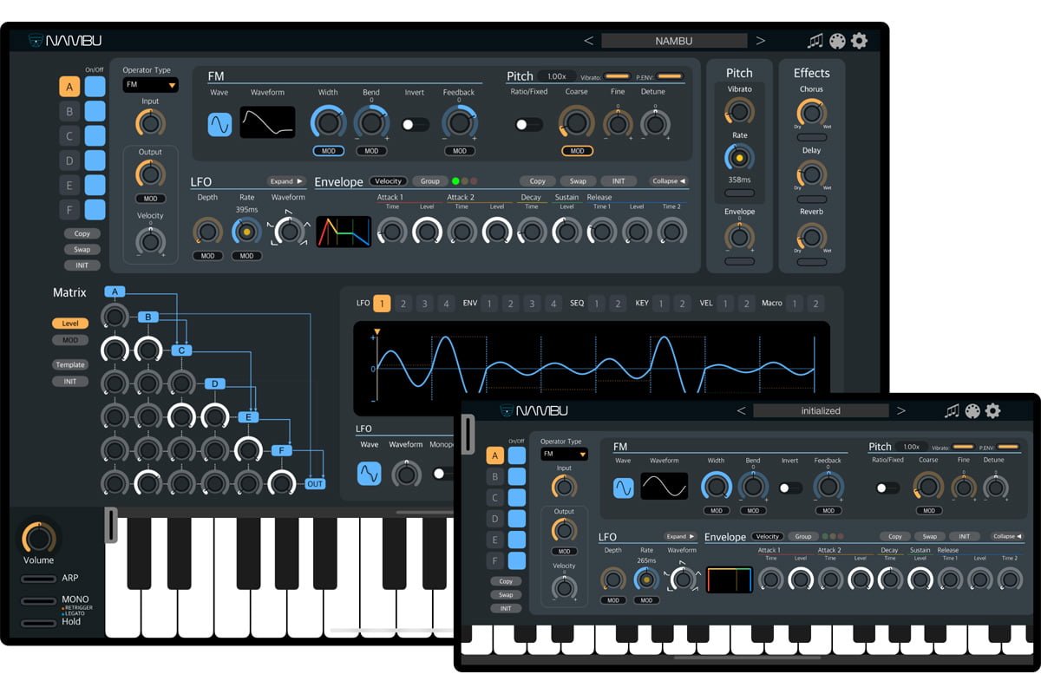The height and width of the screenshot is (694, 1041).
Task: Toggle the Chorus effect switch
Action: click(x=811, y=137)
